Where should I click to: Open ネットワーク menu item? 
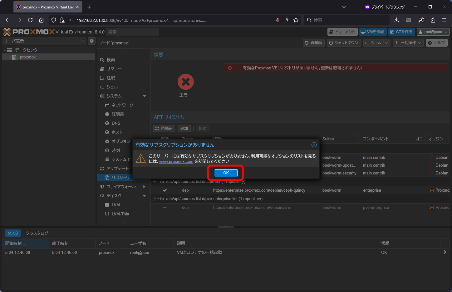pos(124,105)
